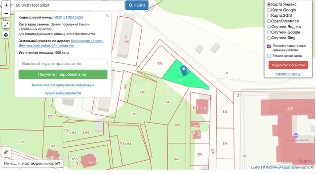
Task: Enable Тематическая карта checkbox
Action: point(269,56)
